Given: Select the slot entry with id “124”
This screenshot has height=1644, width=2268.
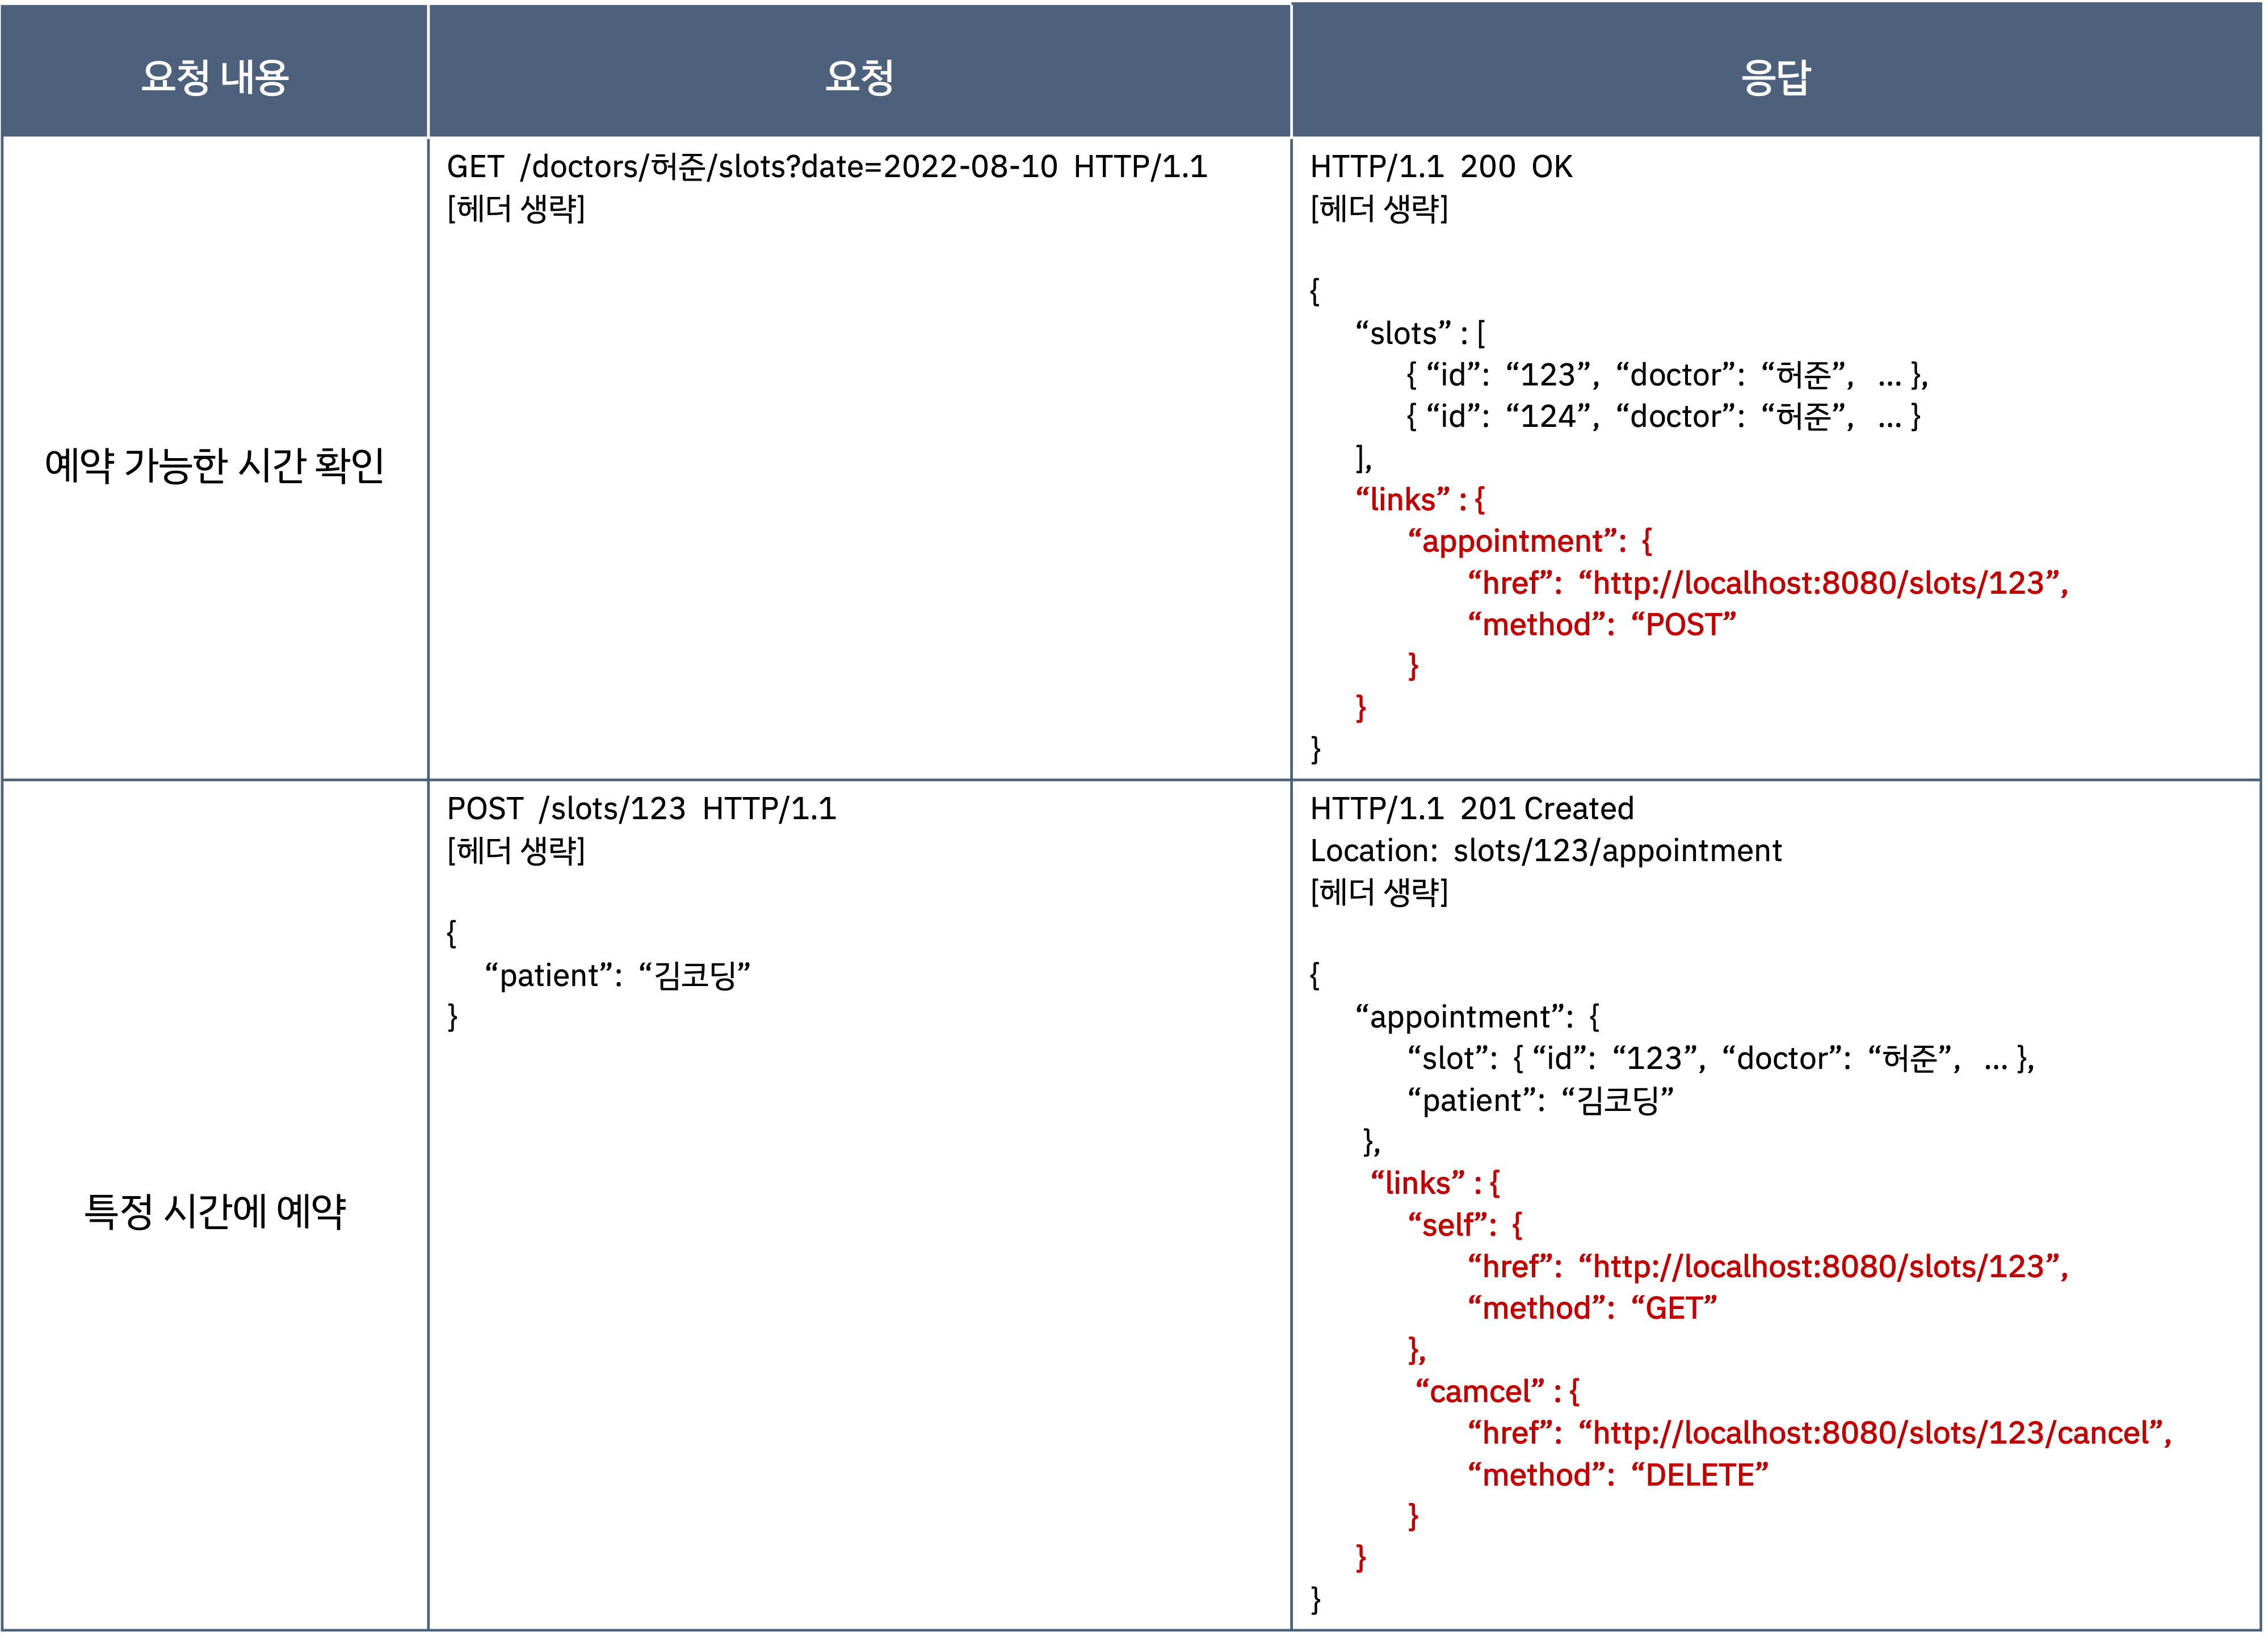Looking at the screenshot, I should (x=1663, y=416).
